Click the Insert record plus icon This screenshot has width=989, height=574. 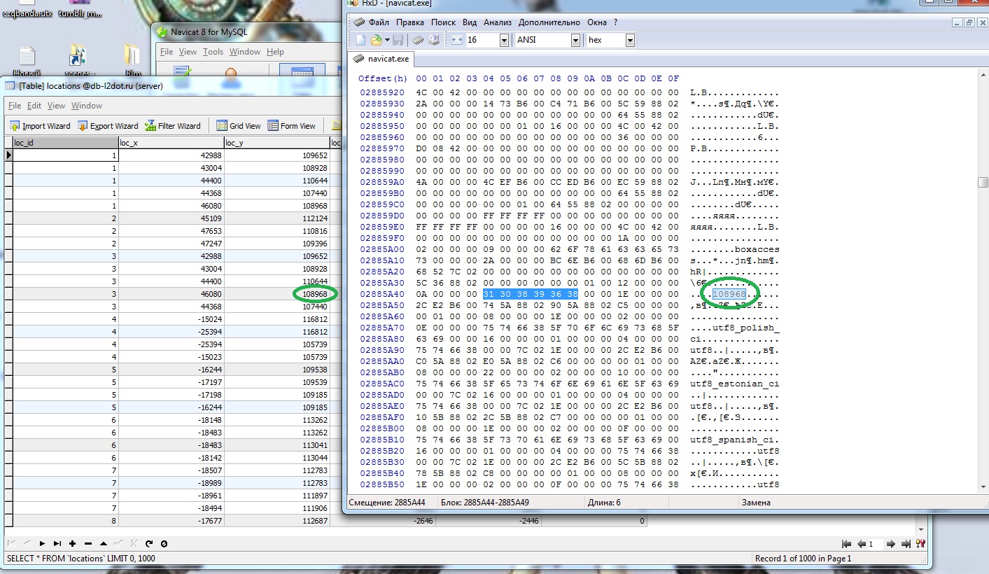pos(73,544)
